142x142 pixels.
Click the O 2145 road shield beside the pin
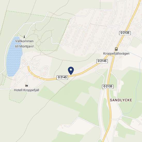tap(62, 77)
